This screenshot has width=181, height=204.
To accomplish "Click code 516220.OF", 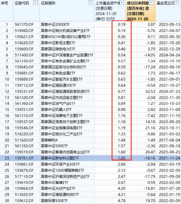I will pos(24,134).
